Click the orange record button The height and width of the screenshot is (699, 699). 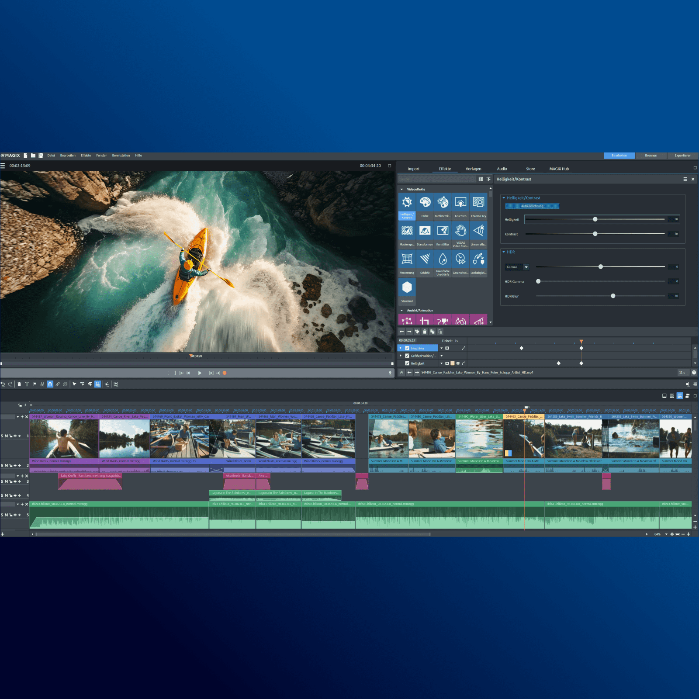pyautogui.click(x=225, y=373)
